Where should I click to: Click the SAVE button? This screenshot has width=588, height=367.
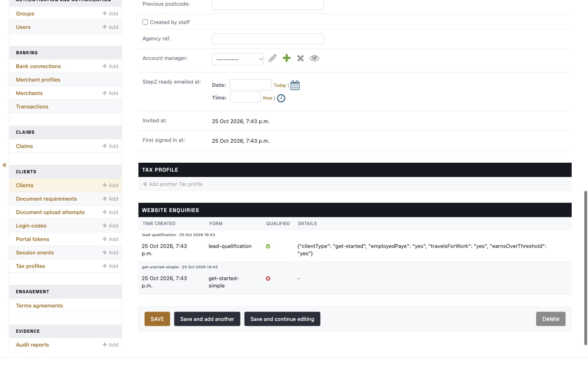click(157, 319)
